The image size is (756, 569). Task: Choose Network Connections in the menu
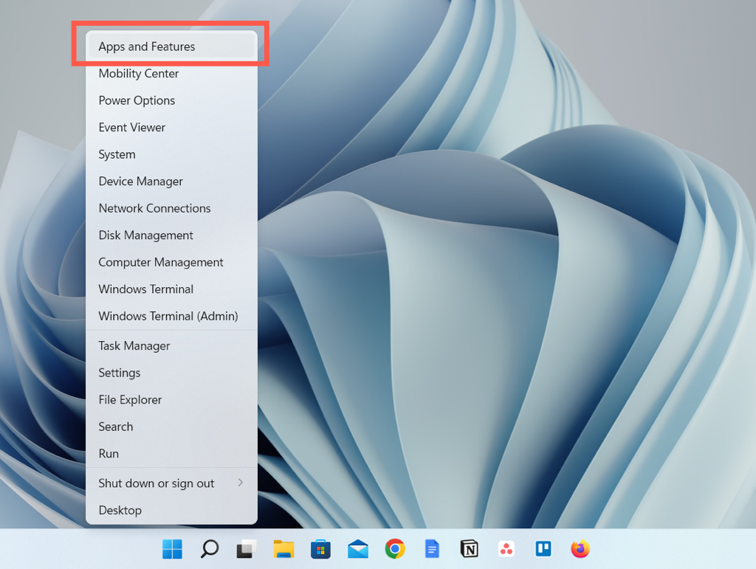tap(154, 208)
